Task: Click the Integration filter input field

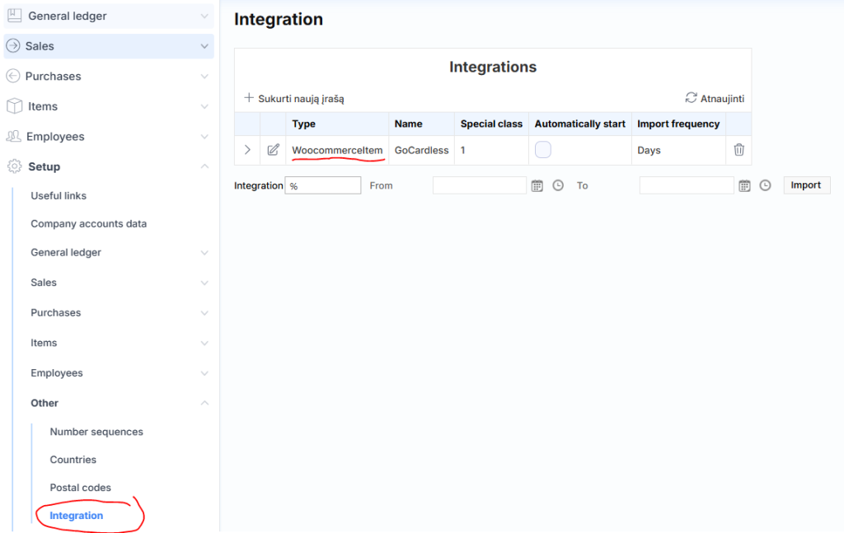Action: pos(323,186)
